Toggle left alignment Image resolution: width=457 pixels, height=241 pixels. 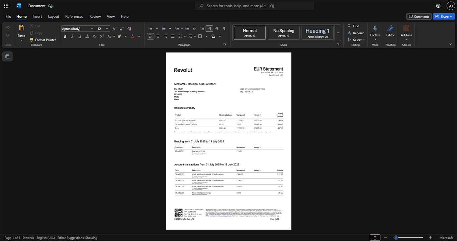click(x=151, y=36)
